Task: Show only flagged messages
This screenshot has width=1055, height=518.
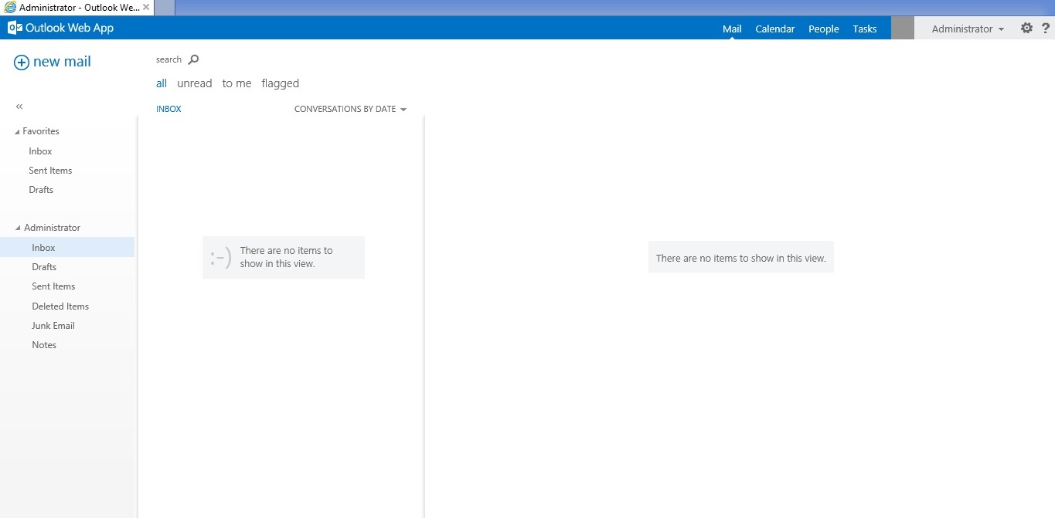Action: pos(280,83)
